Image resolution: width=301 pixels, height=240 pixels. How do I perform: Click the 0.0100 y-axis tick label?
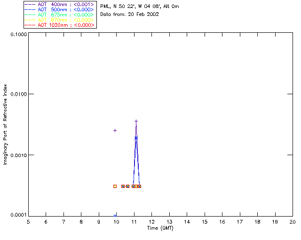click(x=19, y=94)
